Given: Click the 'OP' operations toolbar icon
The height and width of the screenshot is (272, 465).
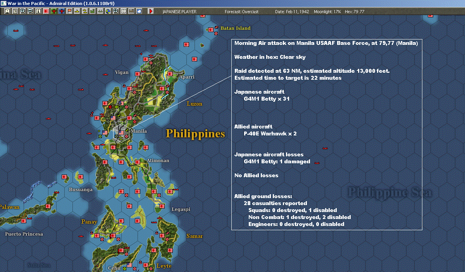Looking at the screenshot, I should pyautogui.click(x=124, y=11).
